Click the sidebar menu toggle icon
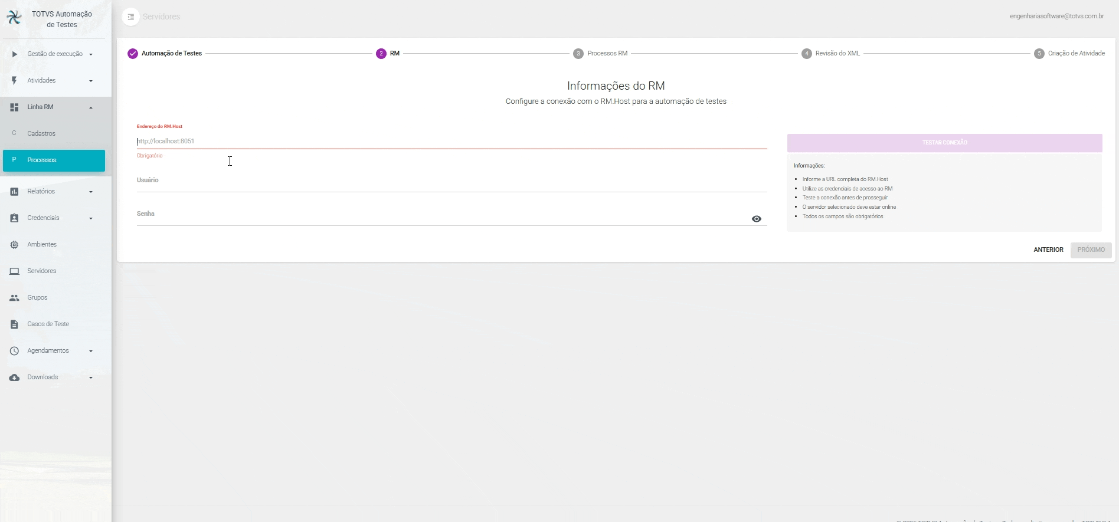 (x=131, y=17)
